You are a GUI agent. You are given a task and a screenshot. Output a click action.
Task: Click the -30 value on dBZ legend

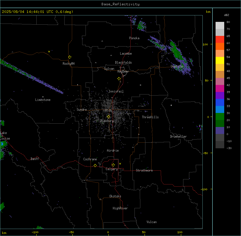[x=229, y=148]
